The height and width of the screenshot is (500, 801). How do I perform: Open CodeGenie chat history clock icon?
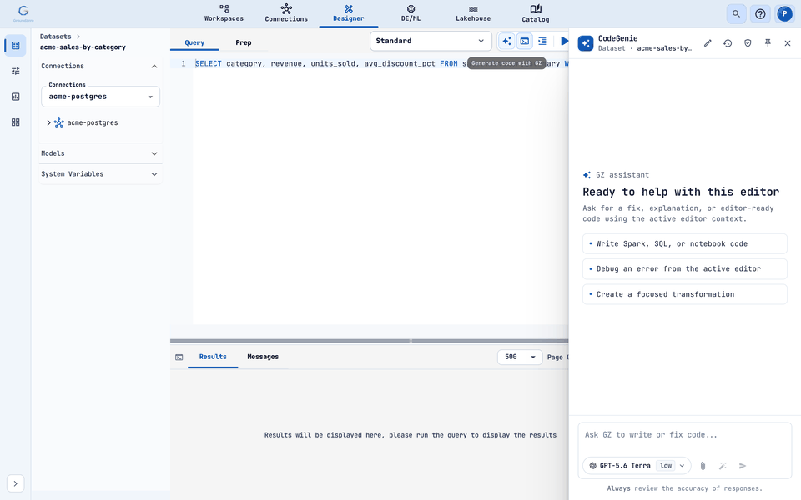click(728, 43)
